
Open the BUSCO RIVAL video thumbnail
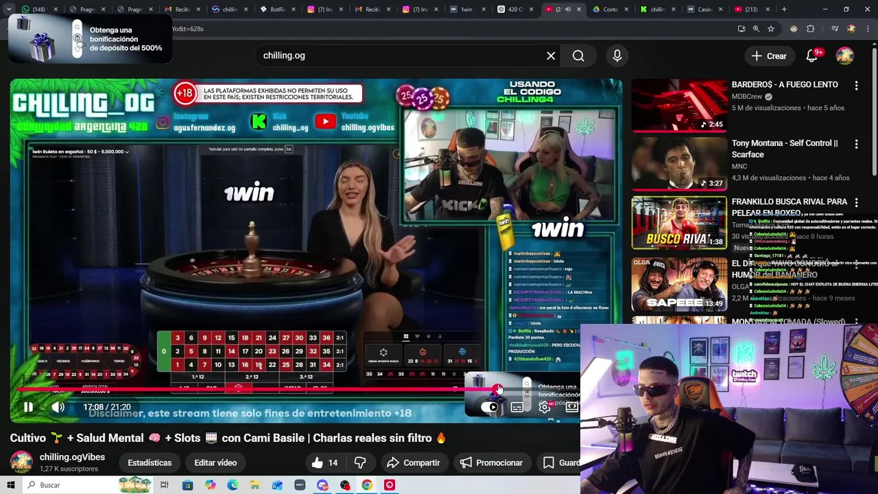coord(678,222)
